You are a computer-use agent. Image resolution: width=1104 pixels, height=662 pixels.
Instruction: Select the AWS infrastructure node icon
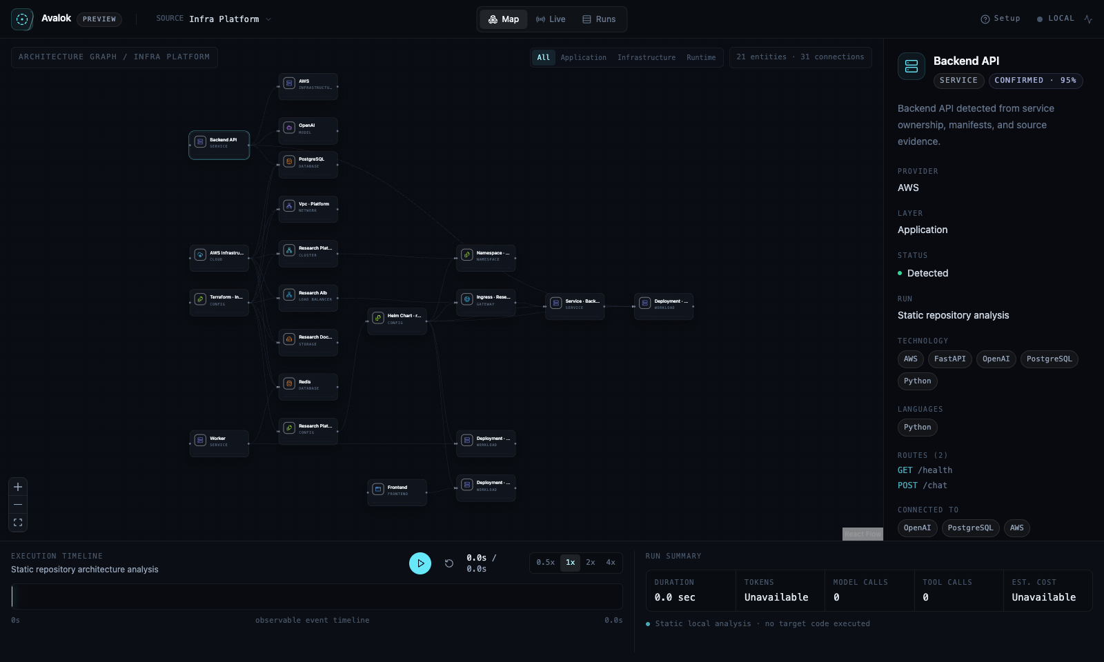point(289,83)
